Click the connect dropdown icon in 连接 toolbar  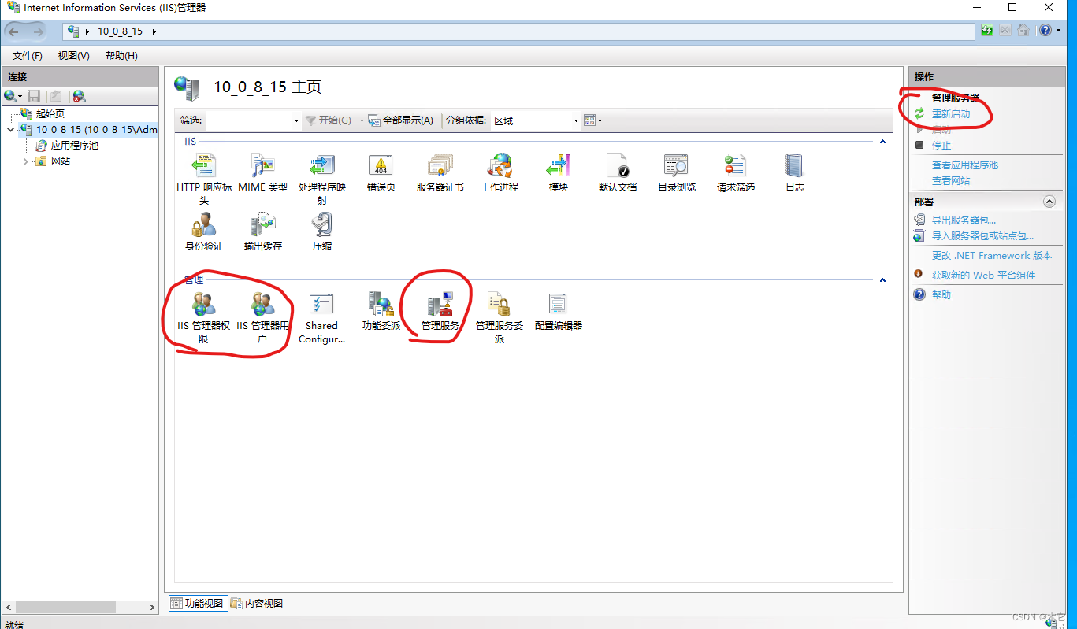point(13,96)
